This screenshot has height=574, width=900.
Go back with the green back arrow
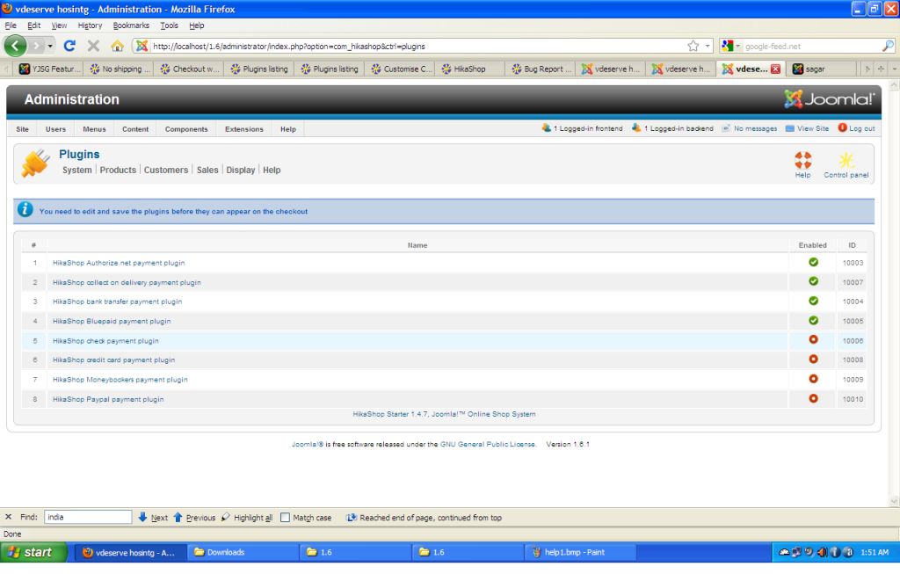tap(15, 46)
